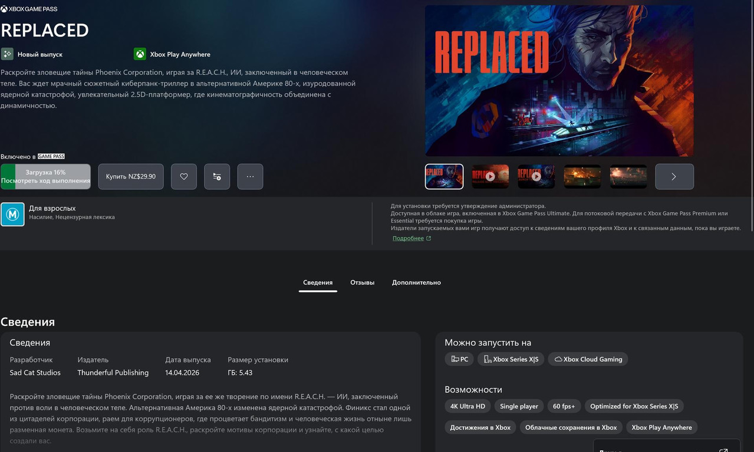The height and width of the screenshot is (452, 754).
Task: Select the Xbox Cloud Gaming chip
Action: pos(588,359)
